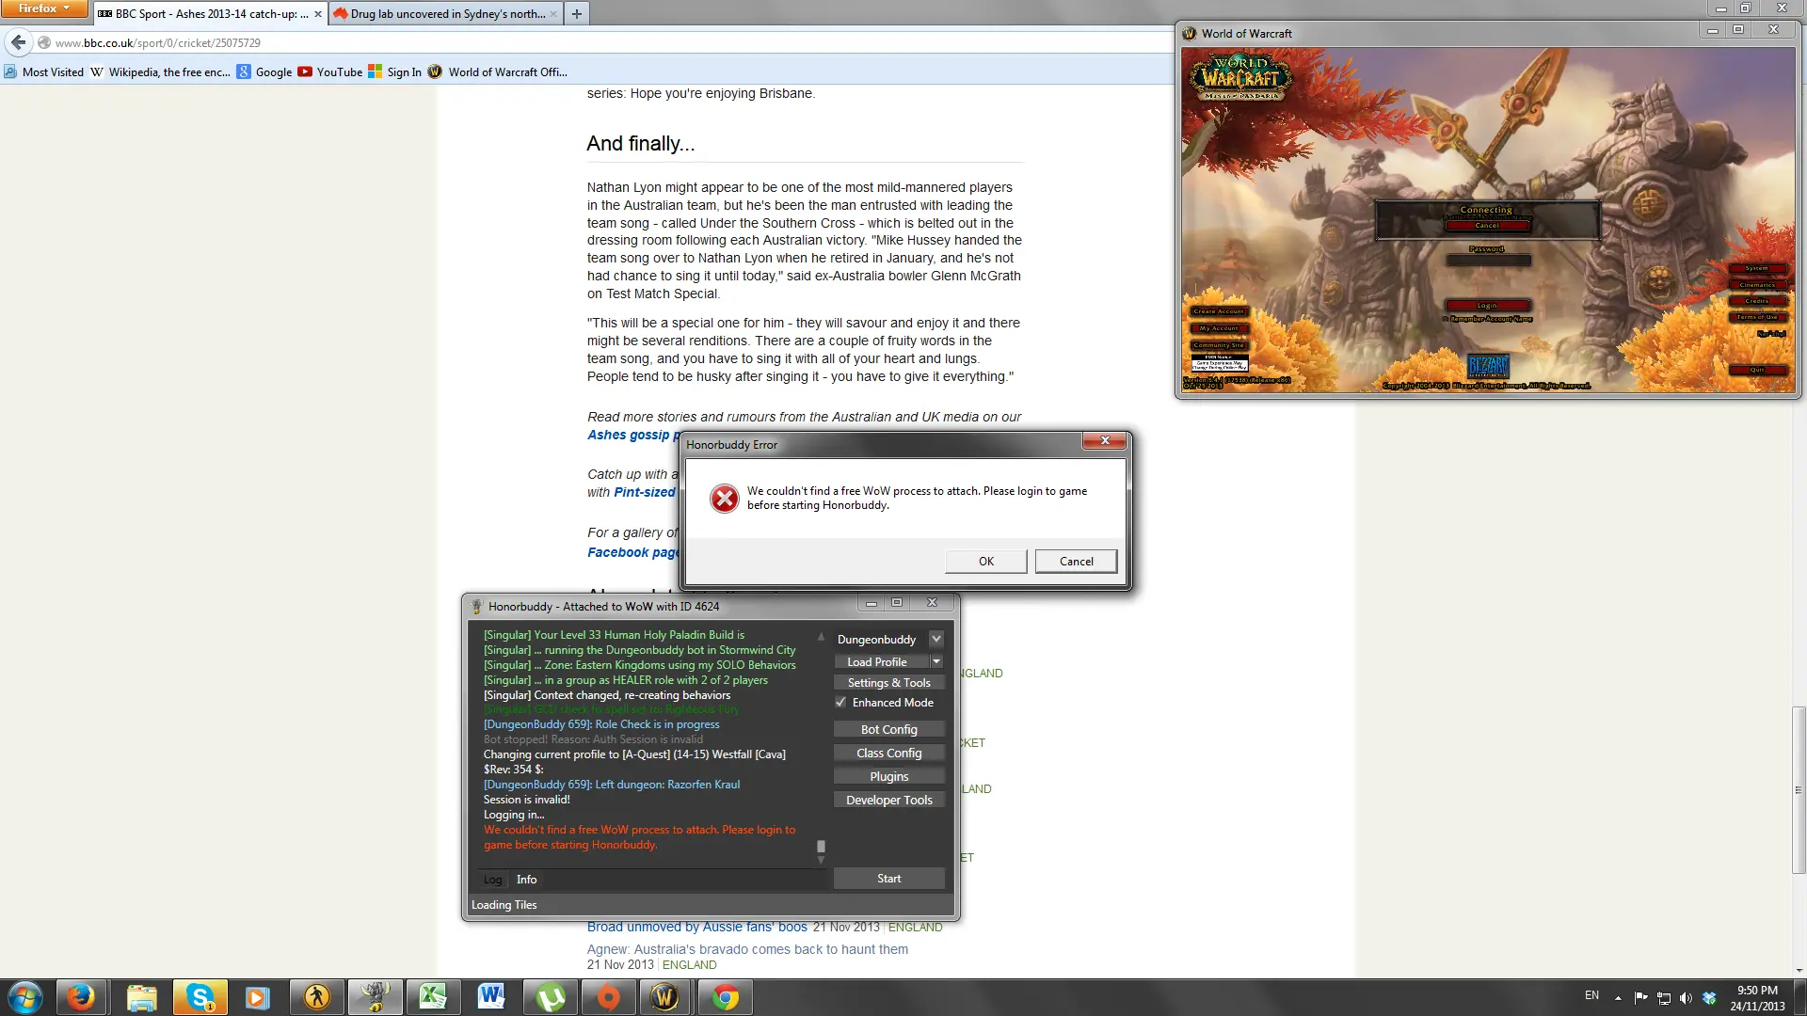
Task: Click the WoW Login button
Action: [1487, 306]
